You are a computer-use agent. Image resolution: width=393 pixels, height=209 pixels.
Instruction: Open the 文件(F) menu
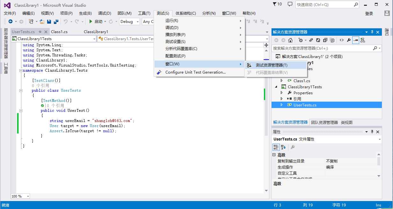10,13
